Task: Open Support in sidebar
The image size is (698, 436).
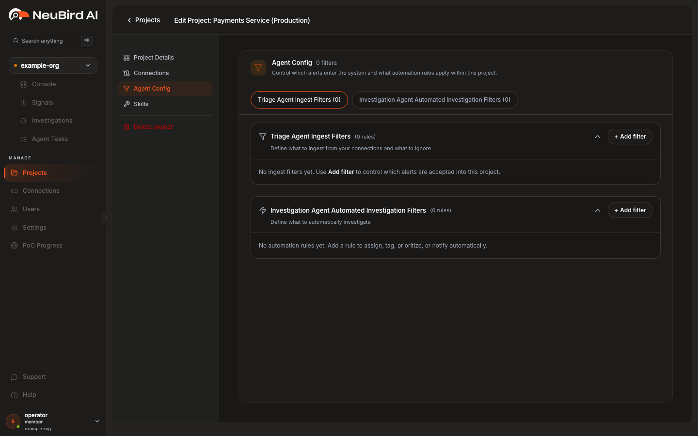Action: pyautogui.click(x=34, y=377)
